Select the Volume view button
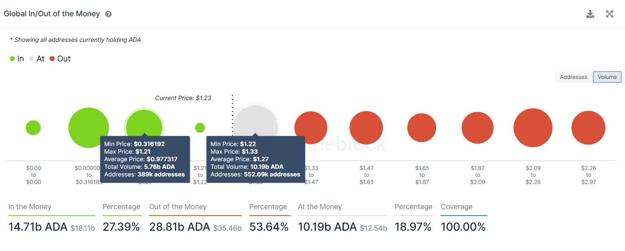Viewport: 625px width, 251px height. click(x=607, y=77)
